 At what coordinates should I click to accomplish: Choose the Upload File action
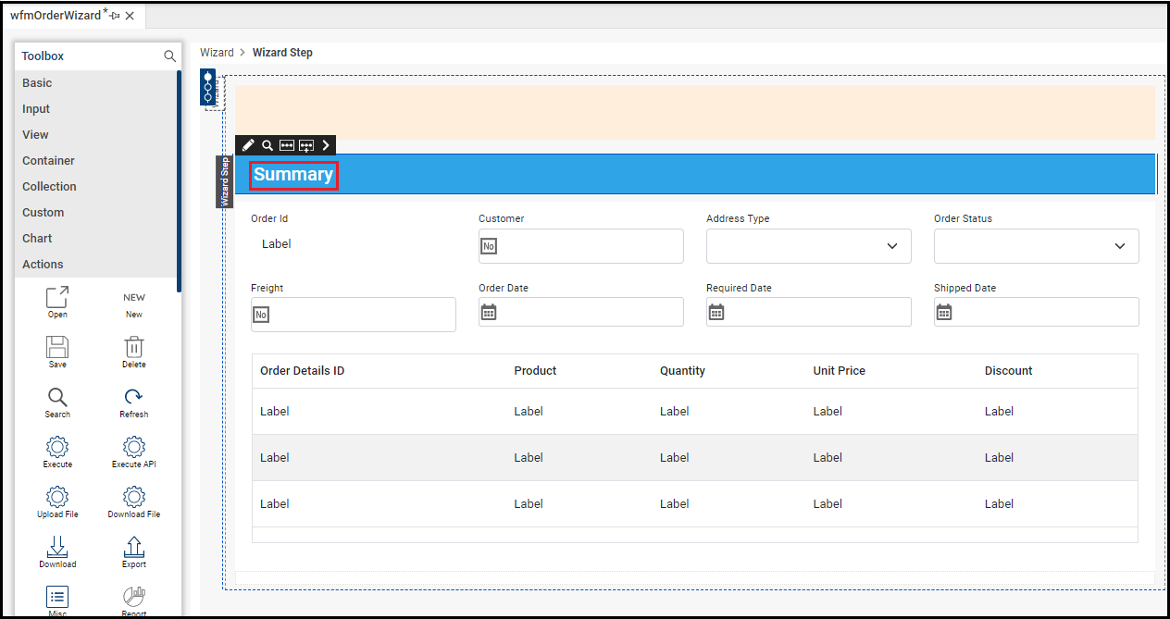click(57, 502)
